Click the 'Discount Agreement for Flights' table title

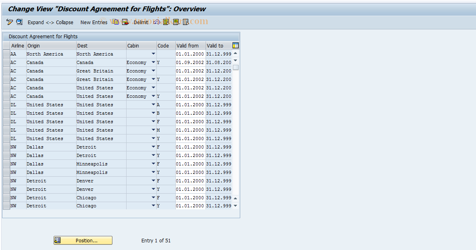coord(43,36)
